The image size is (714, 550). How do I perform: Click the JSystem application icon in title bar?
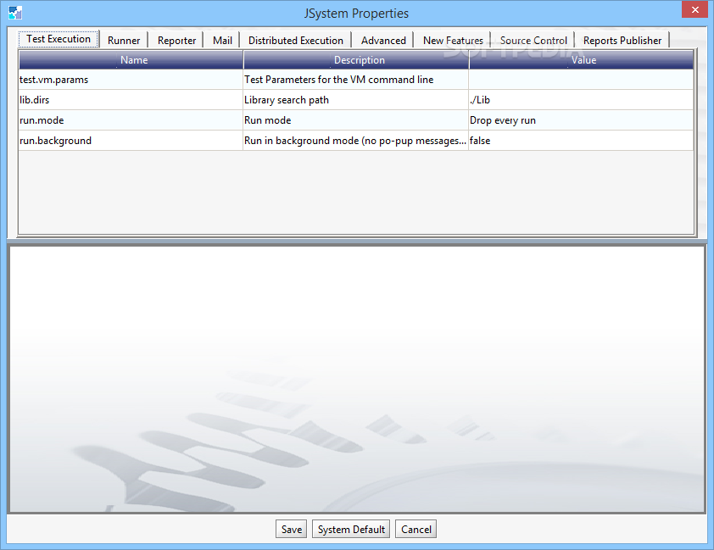click(x=15, y=13)
